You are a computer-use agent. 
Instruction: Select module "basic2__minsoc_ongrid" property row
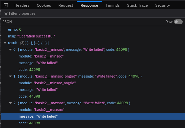click(x=93, y=83)
